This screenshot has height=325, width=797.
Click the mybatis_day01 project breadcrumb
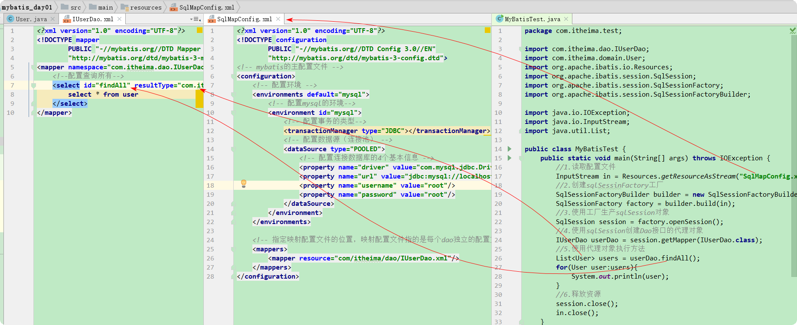coord(27,7)
